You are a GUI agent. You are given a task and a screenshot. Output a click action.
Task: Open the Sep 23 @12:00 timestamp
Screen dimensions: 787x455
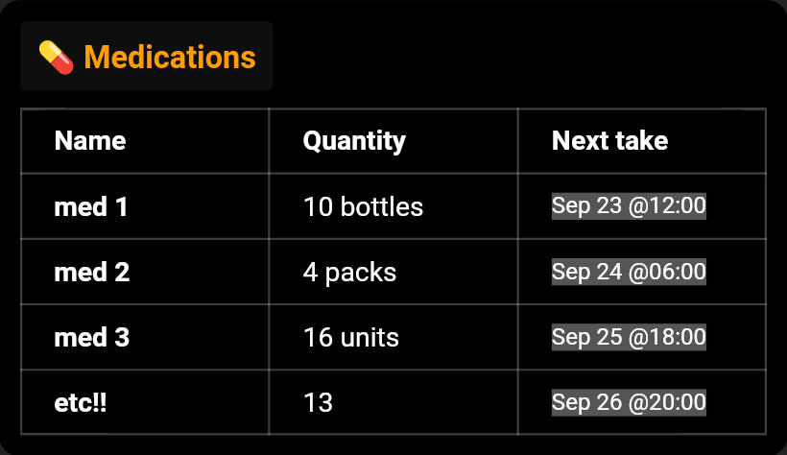629,206
